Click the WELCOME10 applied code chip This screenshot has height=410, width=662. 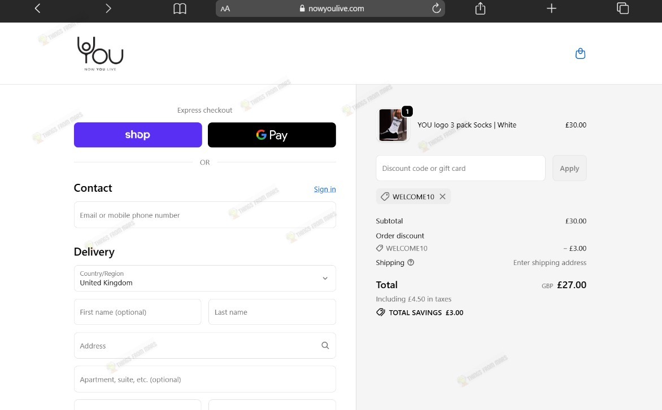pos(413,196)
